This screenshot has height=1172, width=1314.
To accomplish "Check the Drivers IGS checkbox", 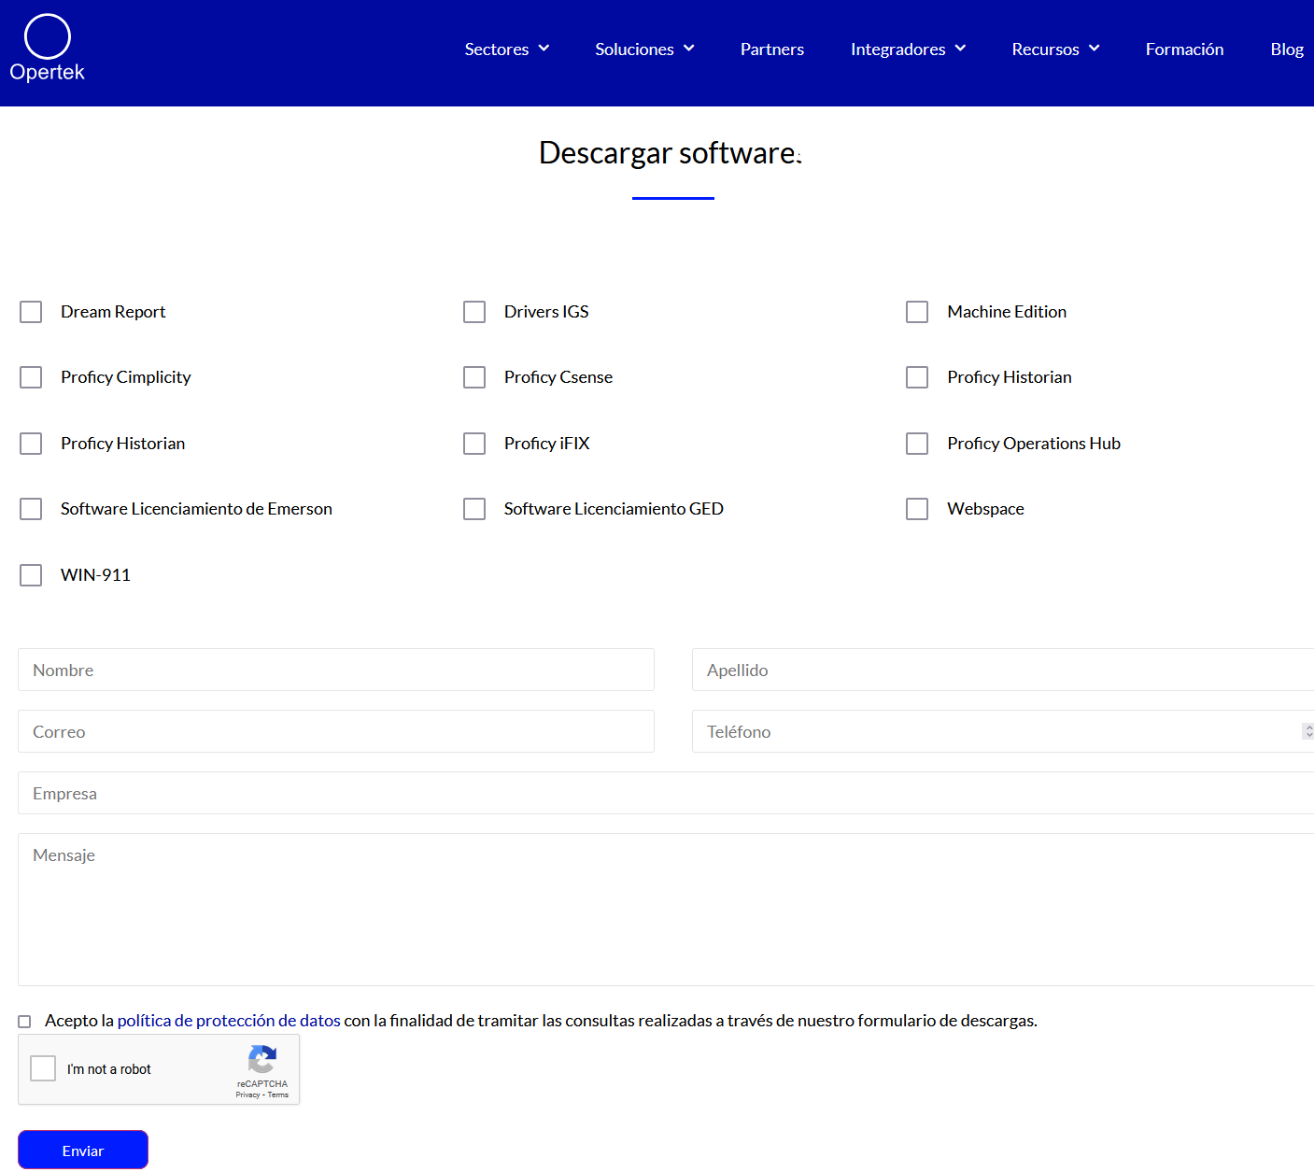I will [x=474, y=312].
